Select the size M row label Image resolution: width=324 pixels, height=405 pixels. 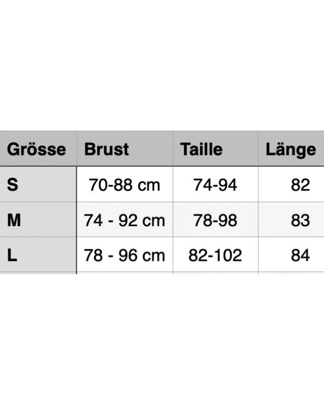pos(15,220)
